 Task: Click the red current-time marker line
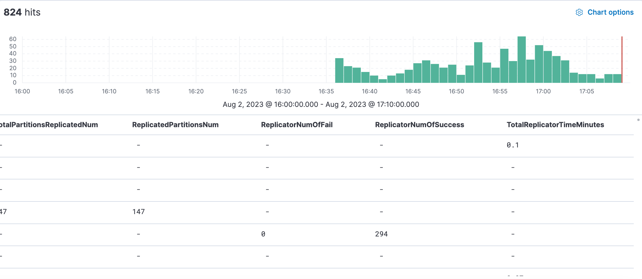pyautogui.click(x=622, y=60)
